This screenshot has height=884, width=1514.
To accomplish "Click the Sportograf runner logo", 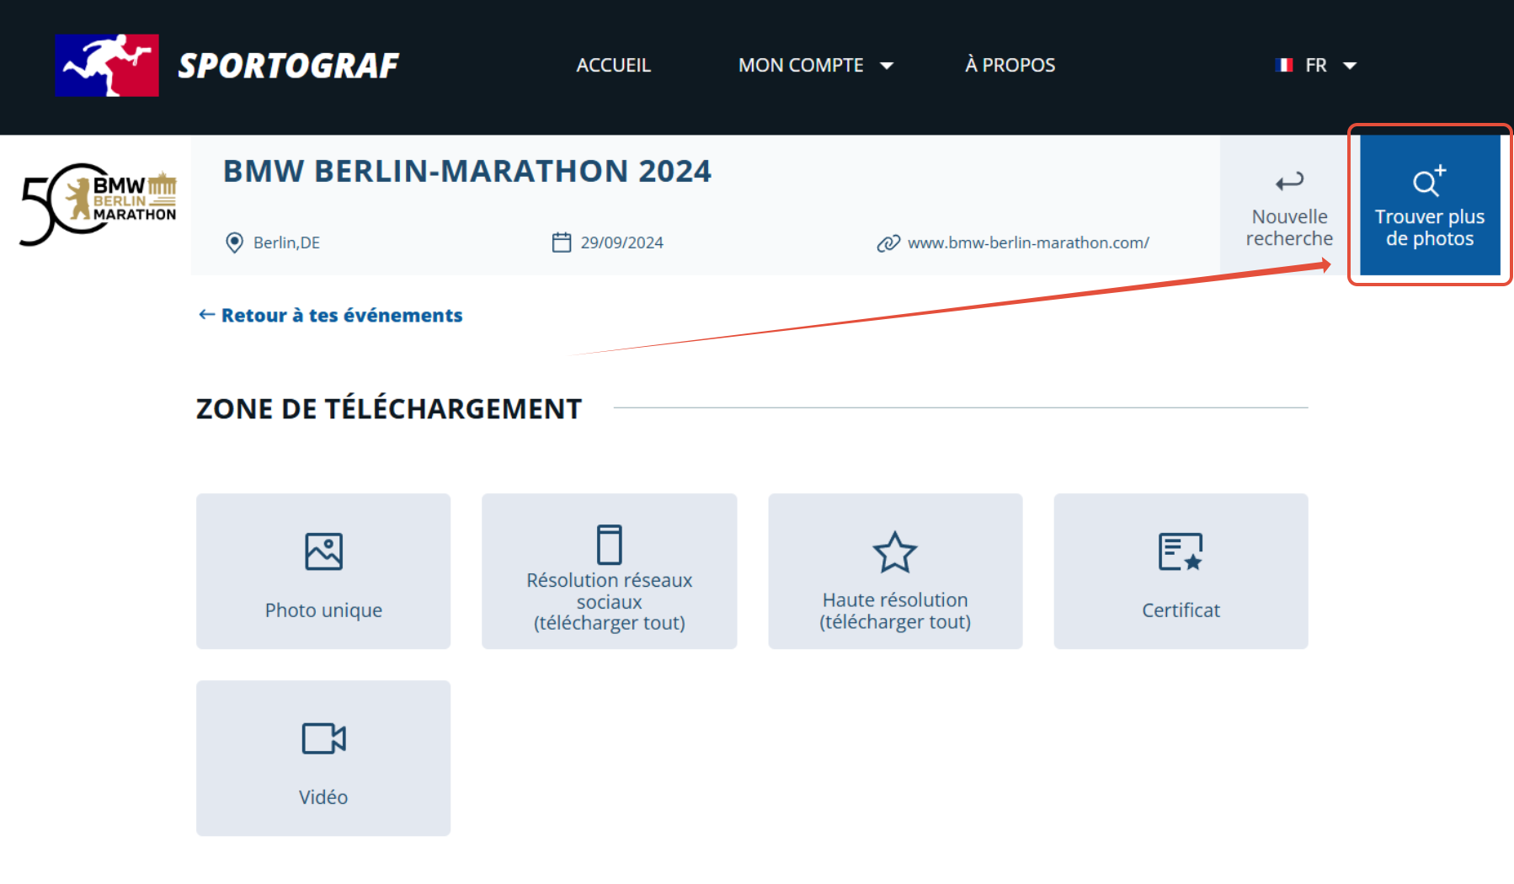I will [x=107, y=65].
